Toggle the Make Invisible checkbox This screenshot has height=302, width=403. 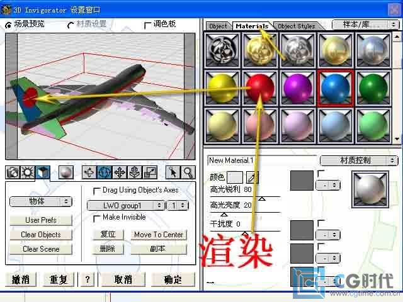[96, 218]
